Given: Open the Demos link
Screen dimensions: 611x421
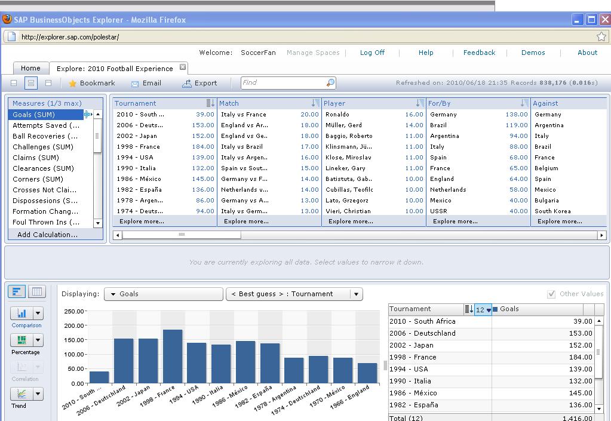Looking at the screenshot, I should click(533, 53).
